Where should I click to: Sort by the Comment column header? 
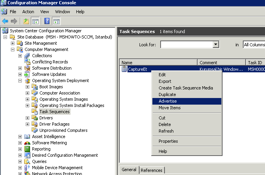222,63
